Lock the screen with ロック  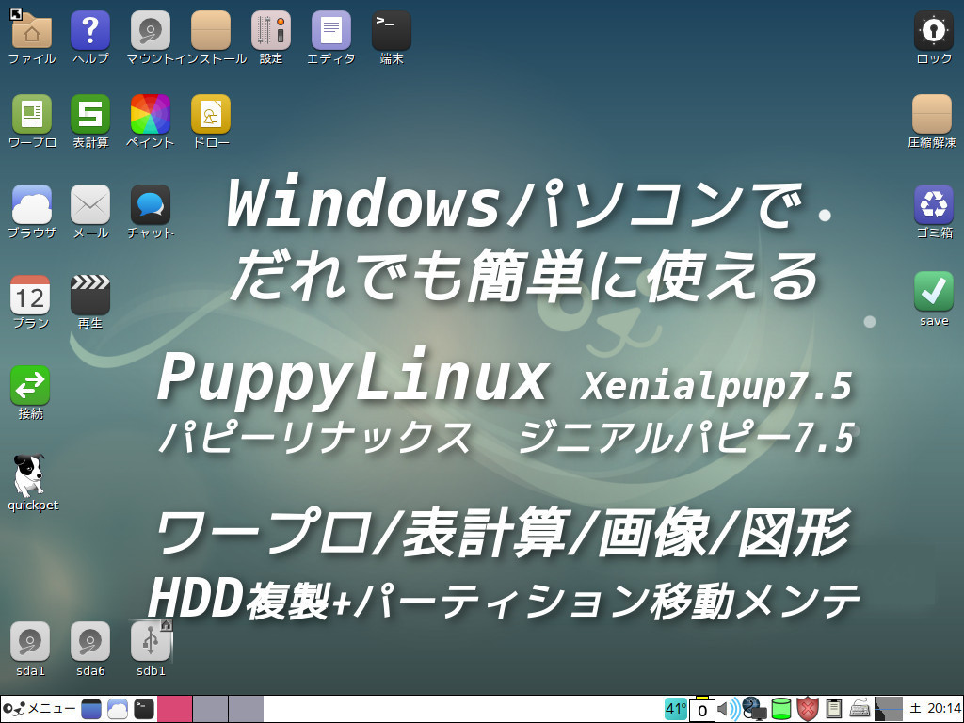(x=932, y=28)
